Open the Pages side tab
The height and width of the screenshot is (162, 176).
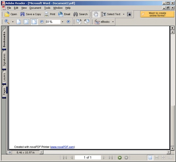(4, 91)
